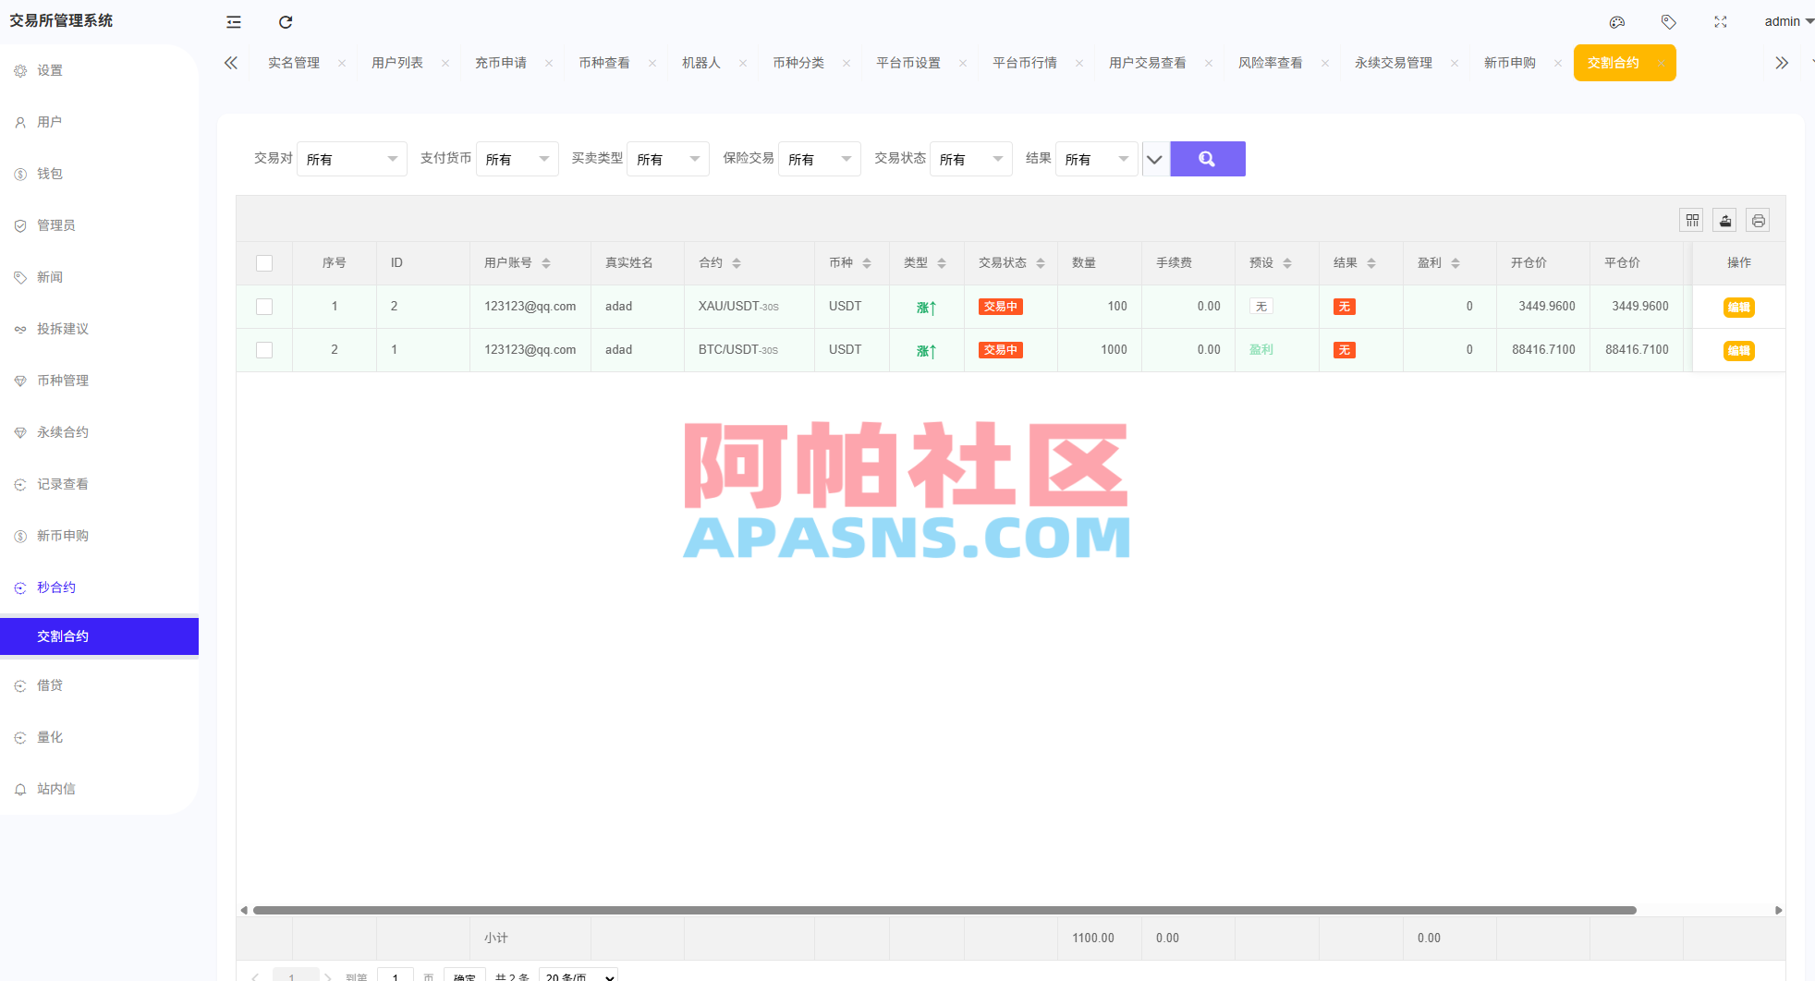The height and width of the screenshot is (981, 1815).
Task: Click 编辑 on the BTC/USDT row
Action: (x=1738, y=351)
